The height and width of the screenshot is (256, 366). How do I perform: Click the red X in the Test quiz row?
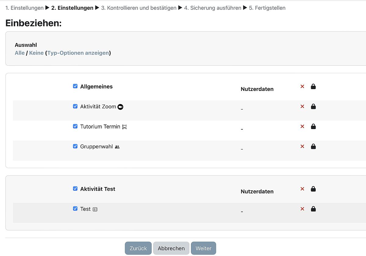coord(302,209)
